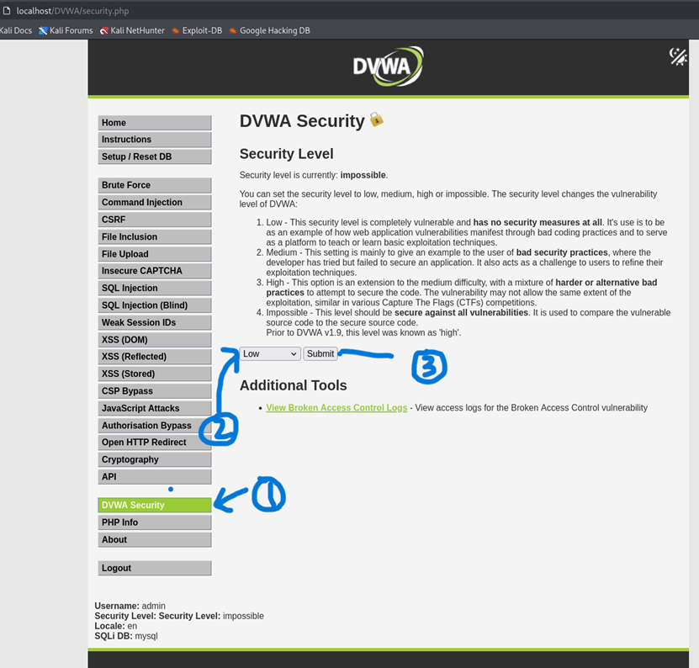Viewport: 699px width, 668px height.
Task: Click the DVWA logo
Action: (x=387, y=66)
